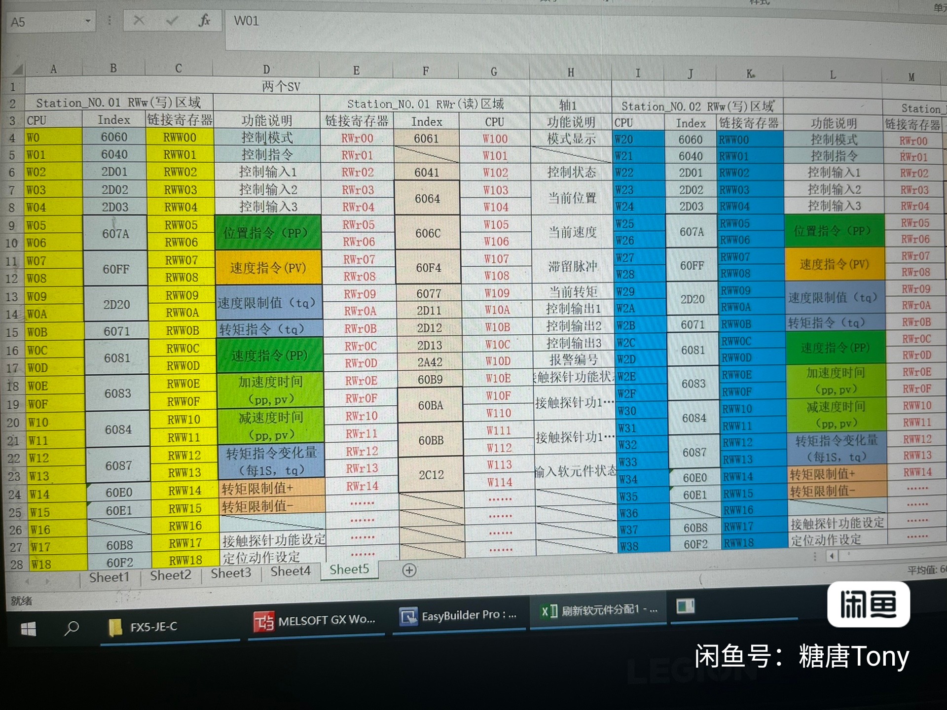The width and height of the screenshot is (947, 710).
Task: Select the Sheet4 tab
Action: tap(290, 571)
